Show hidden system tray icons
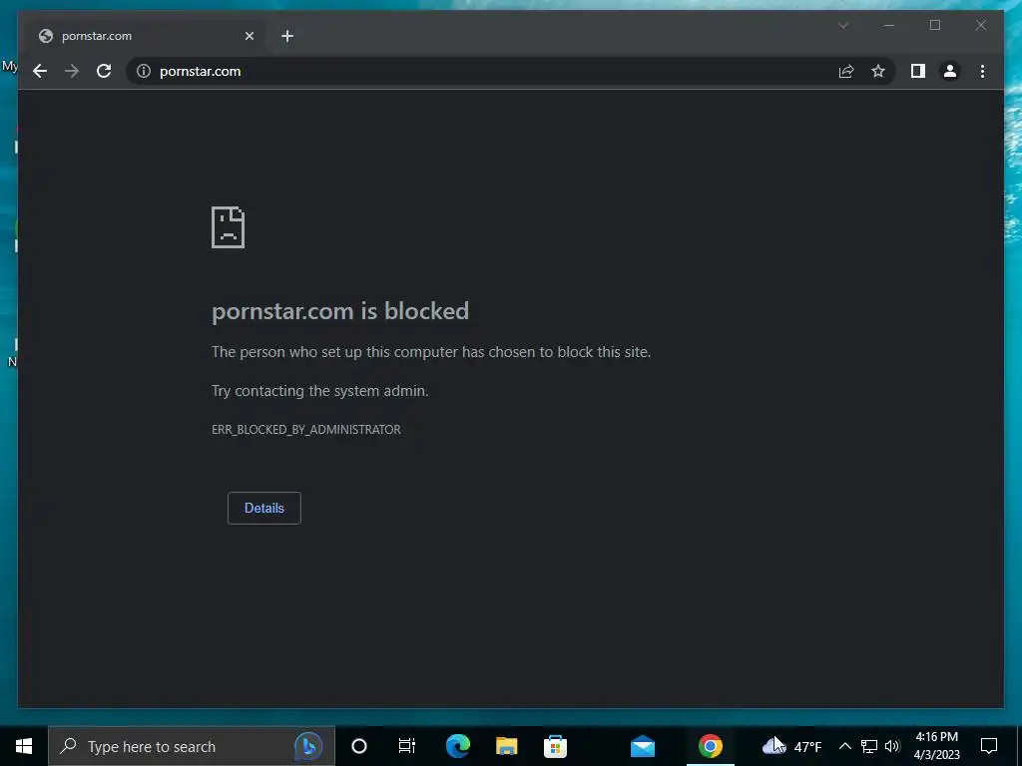 844,746
